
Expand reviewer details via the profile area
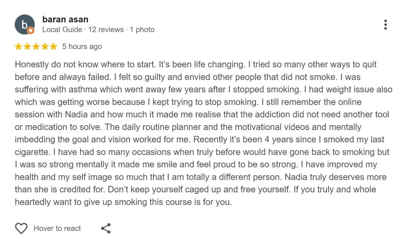65,19
